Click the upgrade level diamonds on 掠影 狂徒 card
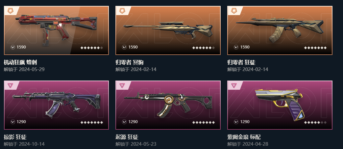343x149 pixels. (92, 122)
